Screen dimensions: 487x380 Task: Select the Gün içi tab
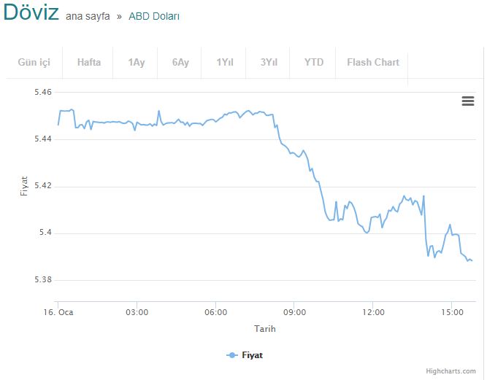[x=34, y=63]
